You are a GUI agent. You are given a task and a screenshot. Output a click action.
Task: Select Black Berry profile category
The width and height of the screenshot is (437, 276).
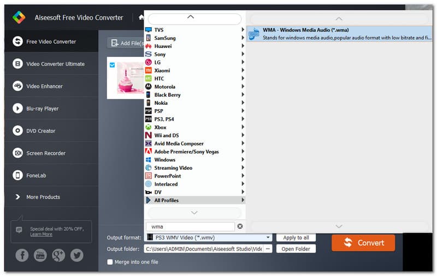tap(194, 94)
